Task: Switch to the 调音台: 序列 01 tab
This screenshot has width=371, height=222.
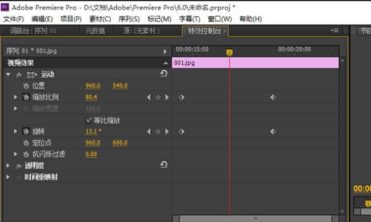Action: coord(33,31)
